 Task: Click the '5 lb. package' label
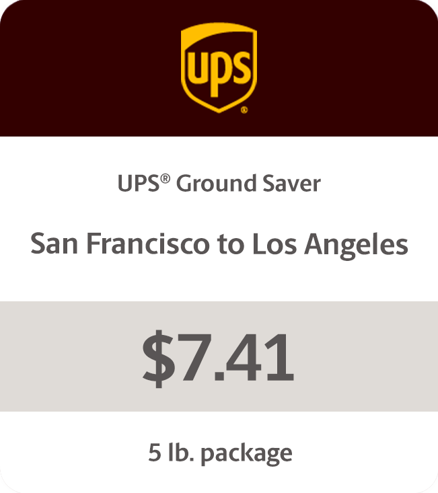[x=220, y=453]
